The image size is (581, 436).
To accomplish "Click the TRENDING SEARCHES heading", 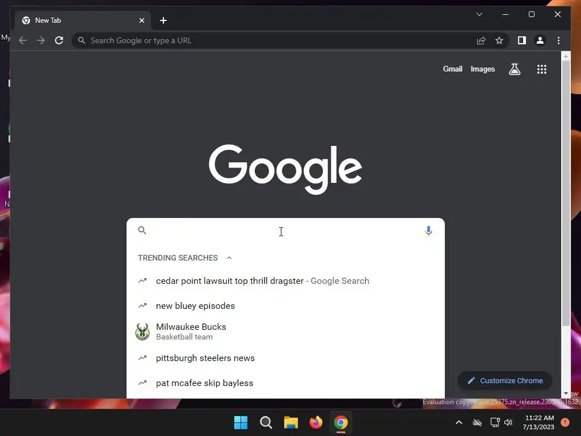I will pos(178,258).
